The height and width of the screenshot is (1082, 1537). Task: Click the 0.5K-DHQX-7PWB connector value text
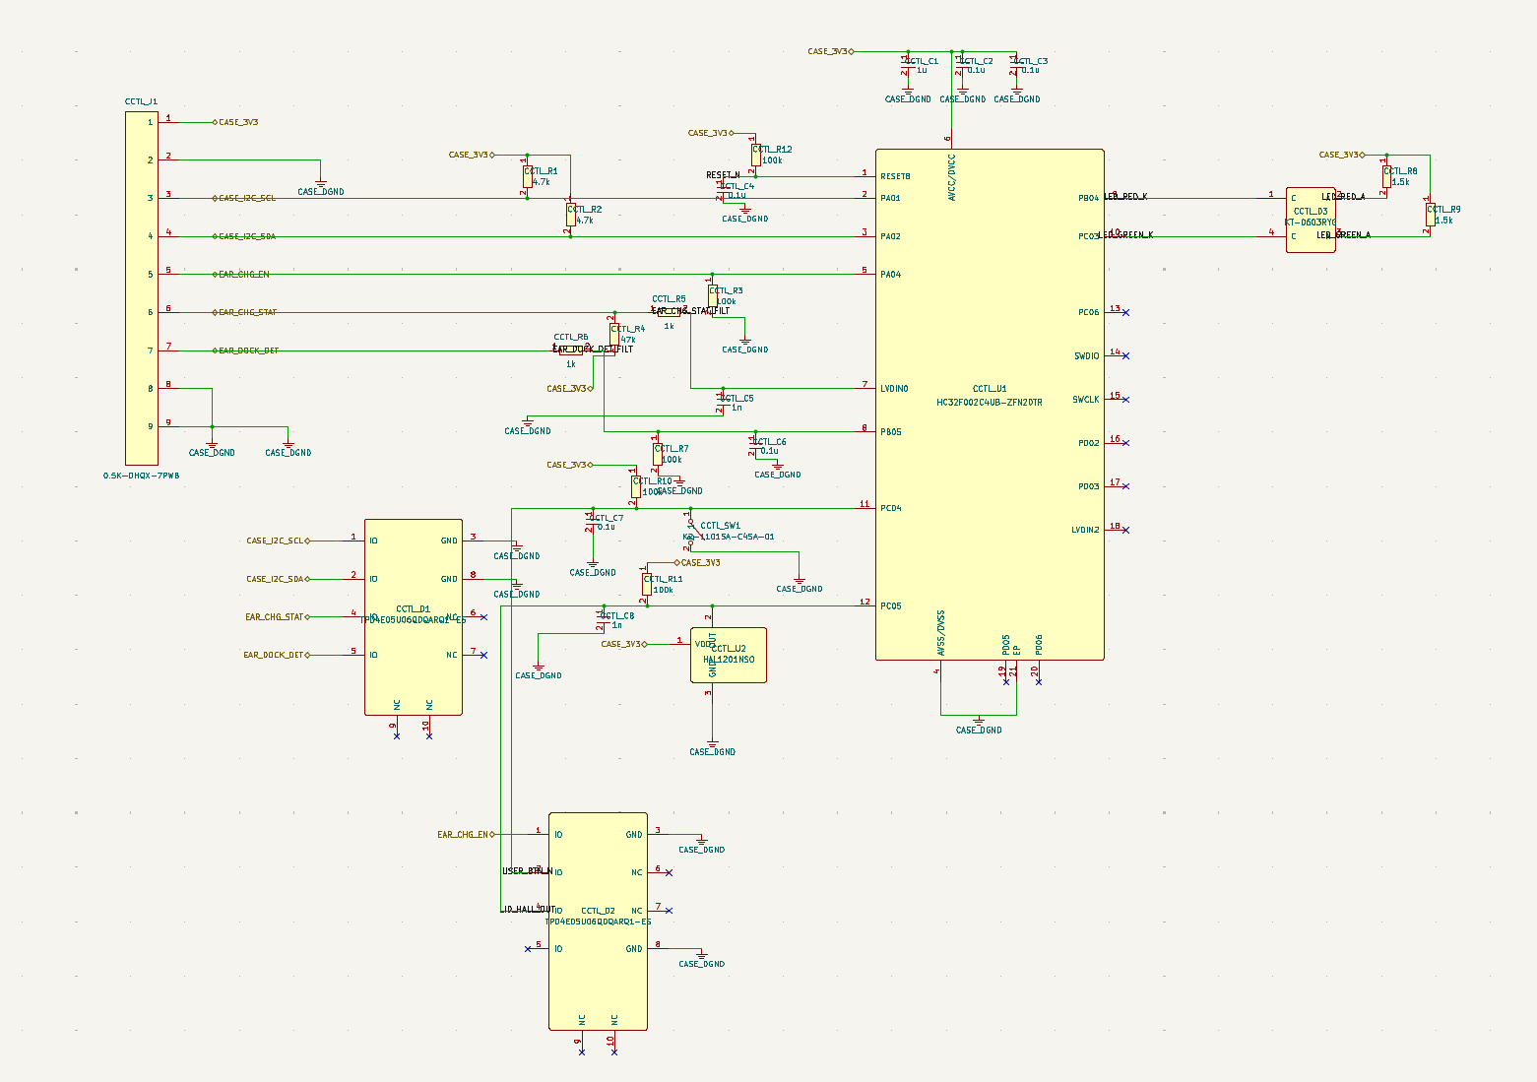click(x=142, y=475)
